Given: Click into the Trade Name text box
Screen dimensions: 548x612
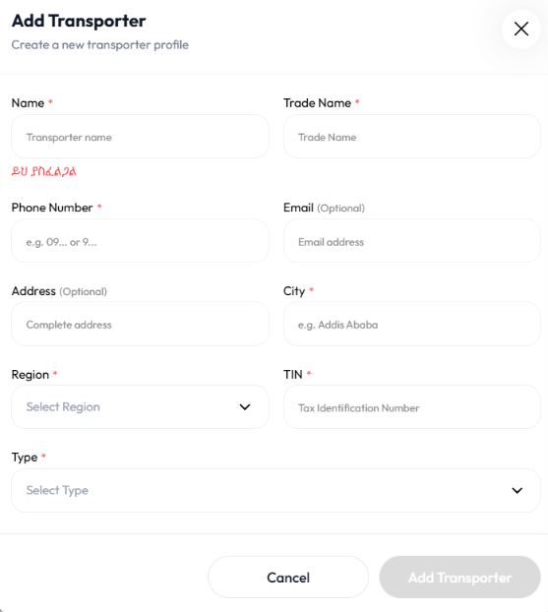Looking at the screenshot, I should pos(412,137).
